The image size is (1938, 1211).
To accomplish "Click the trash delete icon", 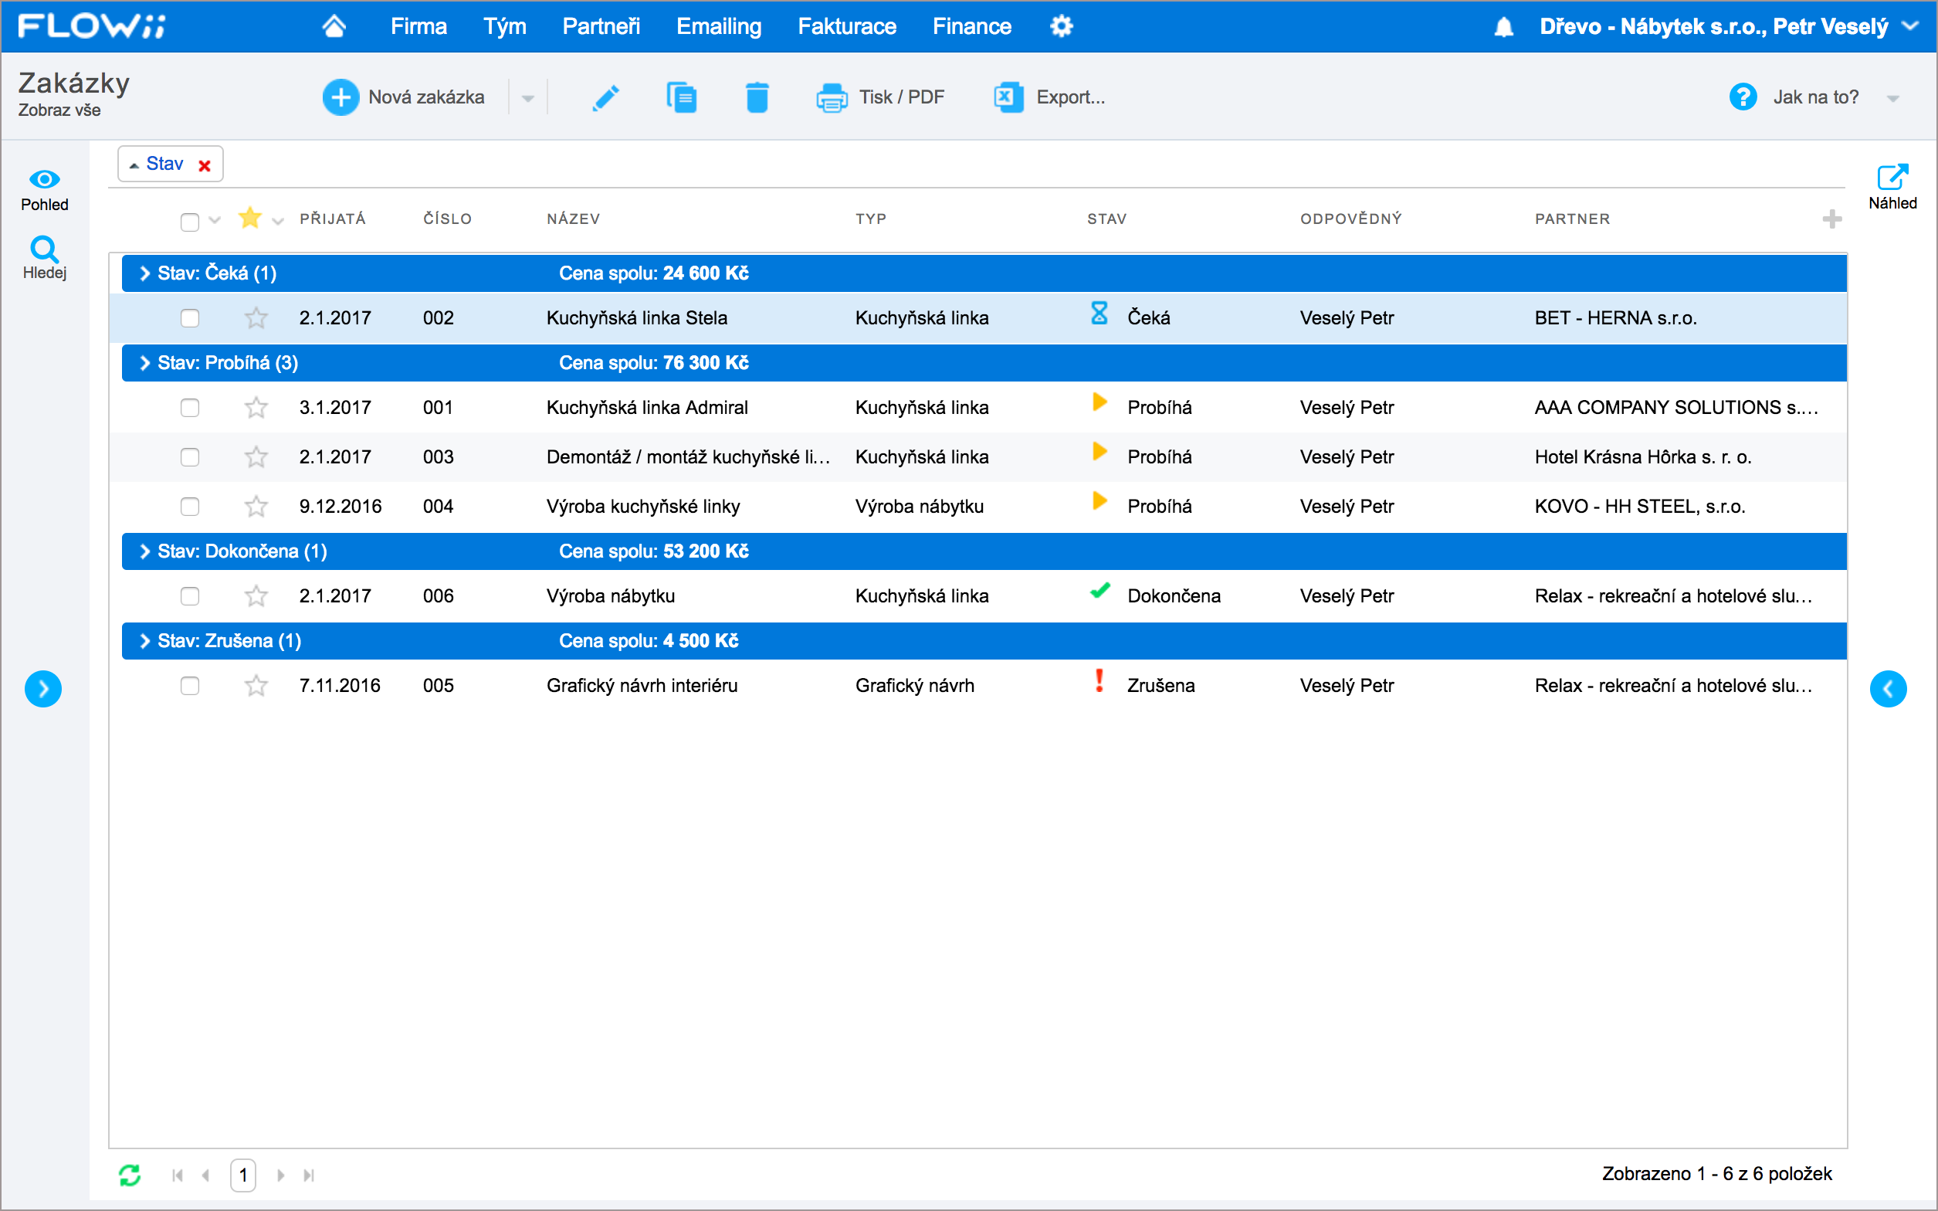I will [x=757, y=98].
